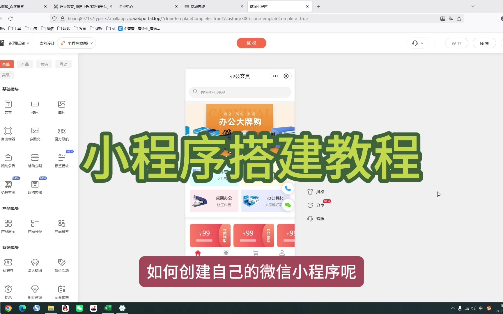Insert the 魔方导航 navigation module
Viewport: 503px width, 314px height.
(62, 134)
